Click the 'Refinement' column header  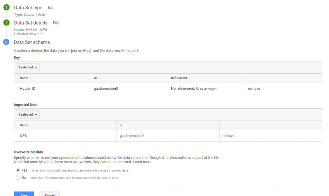(x=179, y=78)
